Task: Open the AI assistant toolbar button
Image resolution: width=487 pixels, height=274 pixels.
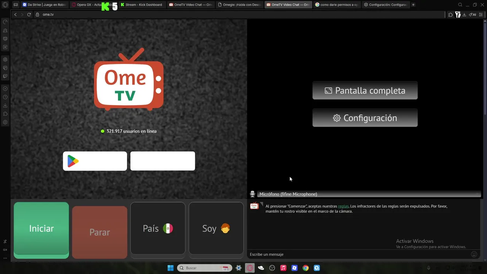Action: point(473,14)
